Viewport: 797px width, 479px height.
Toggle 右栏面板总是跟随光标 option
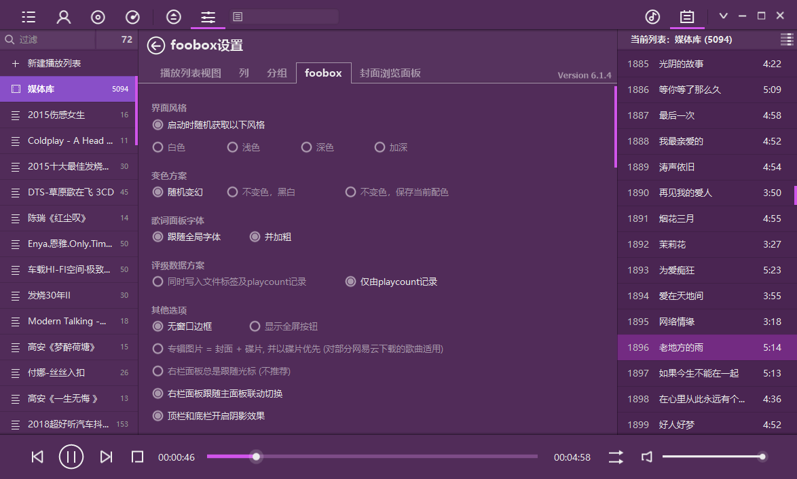pos(157,371)
